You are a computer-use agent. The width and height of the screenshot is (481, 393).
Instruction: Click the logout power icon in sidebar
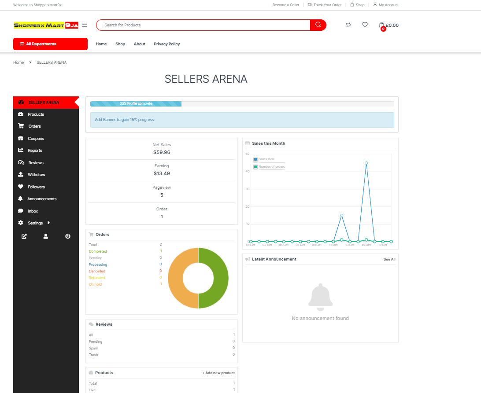point(68,236)
